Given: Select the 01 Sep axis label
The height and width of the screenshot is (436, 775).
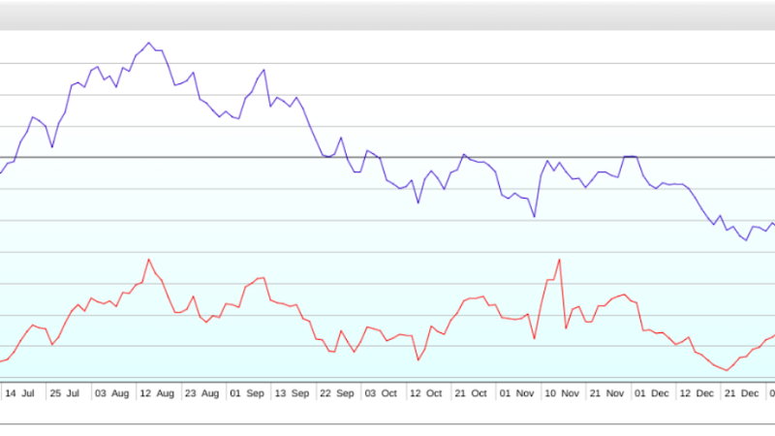Looking at the screenshot, I should click(x=246, y=394).
